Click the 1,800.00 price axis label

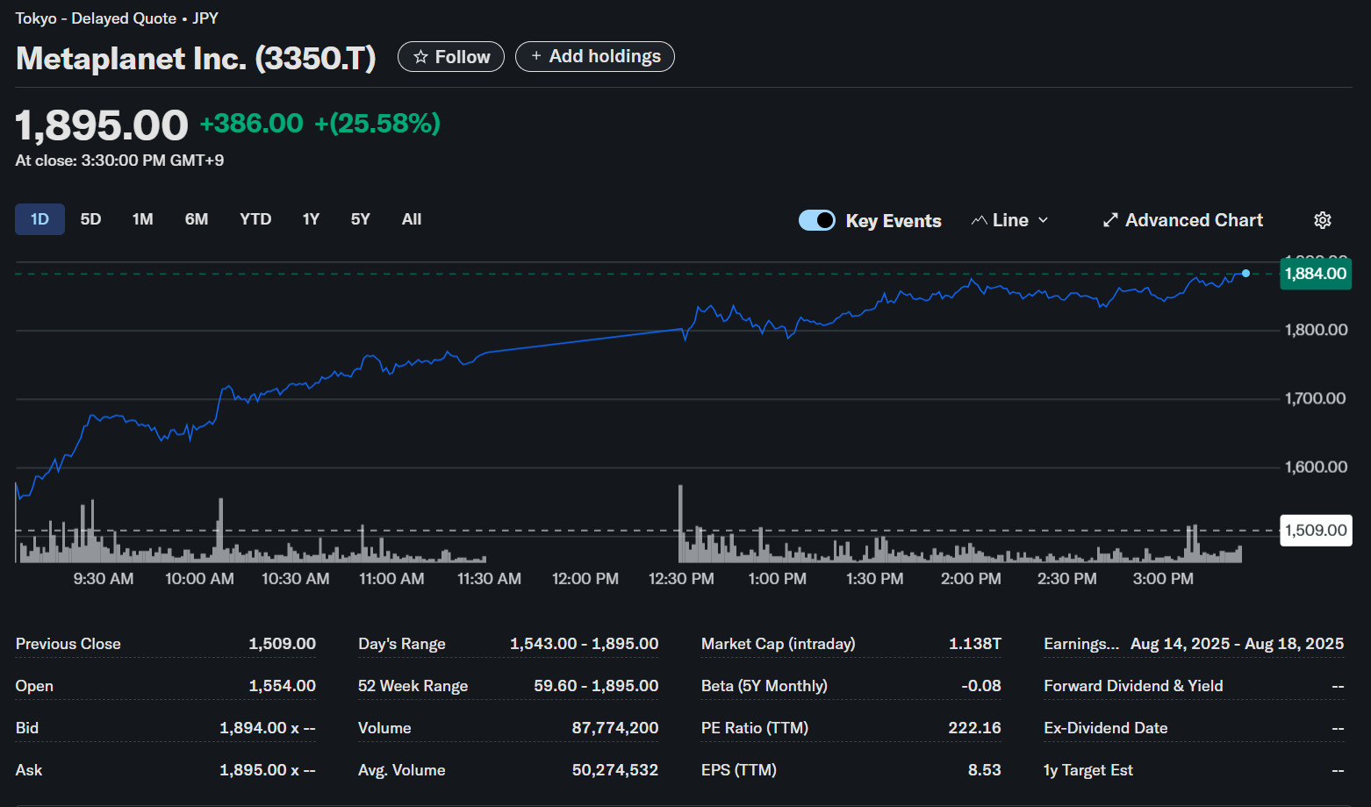1316,331
